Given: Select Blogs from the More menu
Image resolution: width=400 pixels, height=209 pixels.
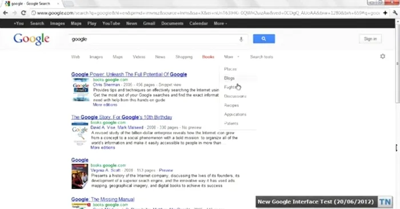Looking at the screenshot, I should click(229, 79).
